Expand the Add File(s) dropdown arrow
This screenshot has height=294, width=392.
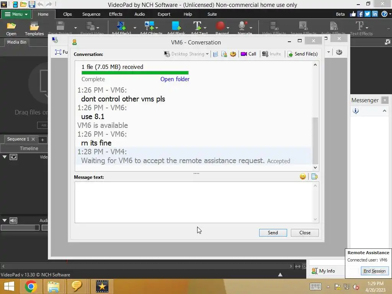[x=135, y=28]
